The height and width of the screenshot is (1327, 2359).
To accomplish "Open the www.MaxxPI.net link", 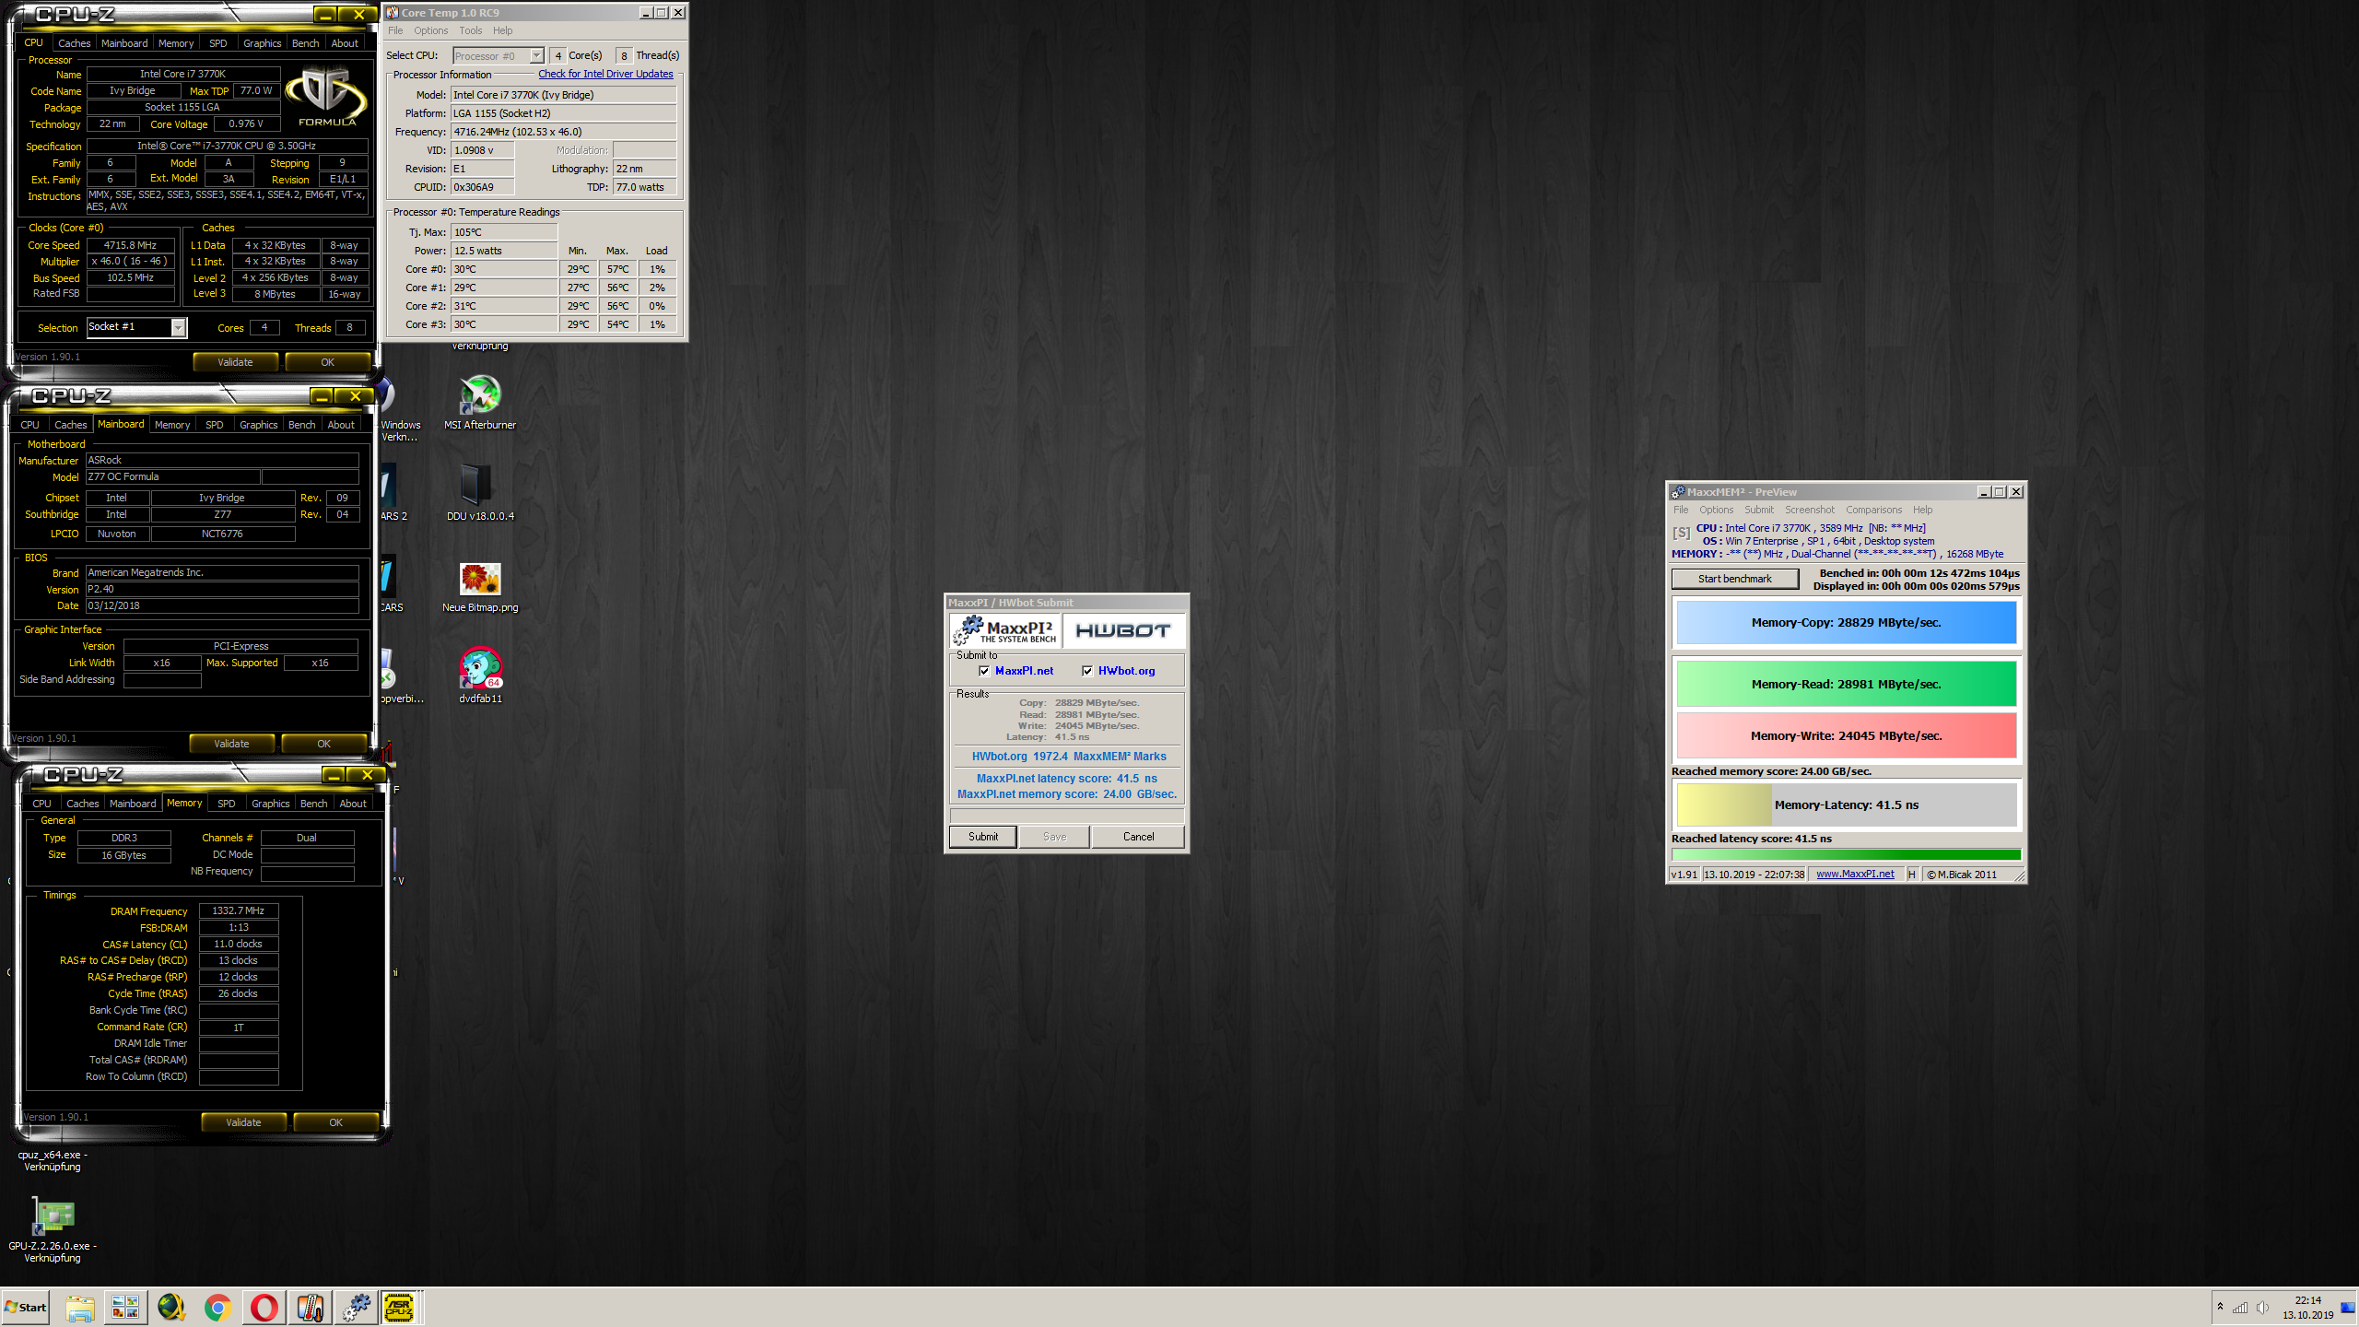I will 1855,874.
